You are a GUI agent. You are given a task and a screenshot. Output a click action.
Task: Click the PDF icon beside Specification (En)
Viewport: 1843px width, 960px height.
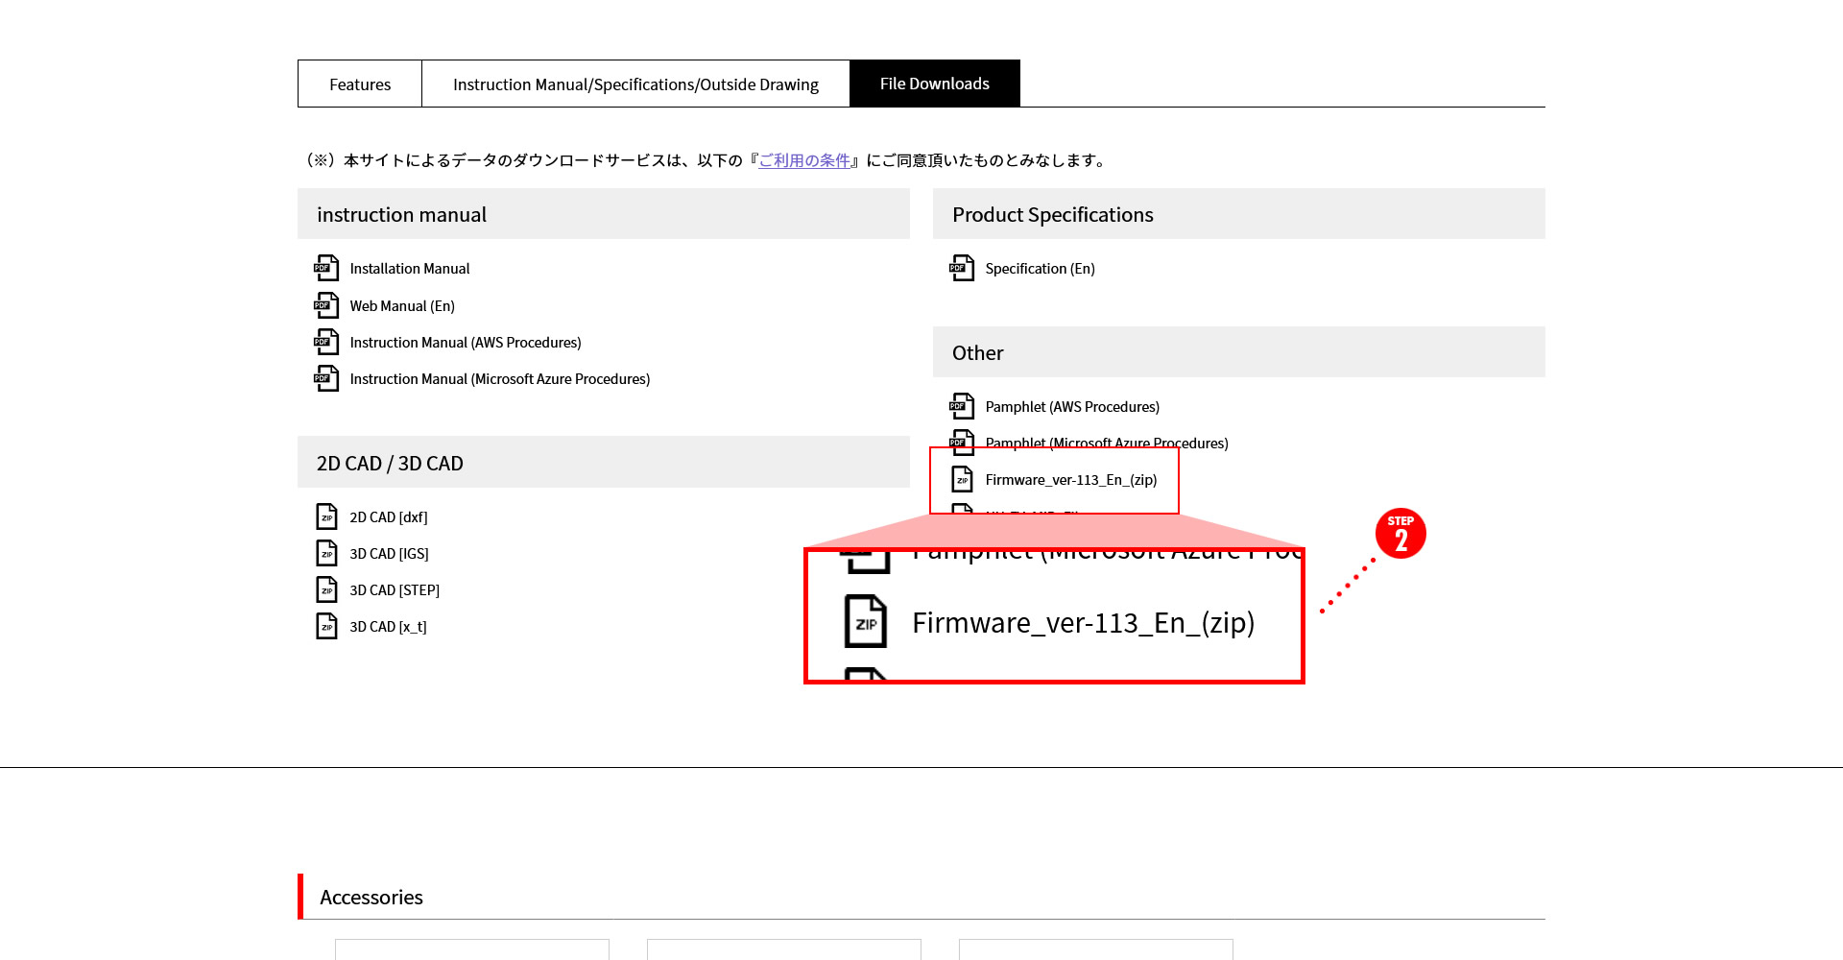coord(962,268)
